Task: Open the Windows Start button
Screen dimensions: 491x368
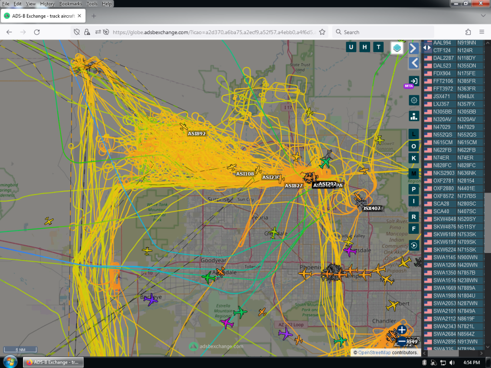Action: [10, 362]
